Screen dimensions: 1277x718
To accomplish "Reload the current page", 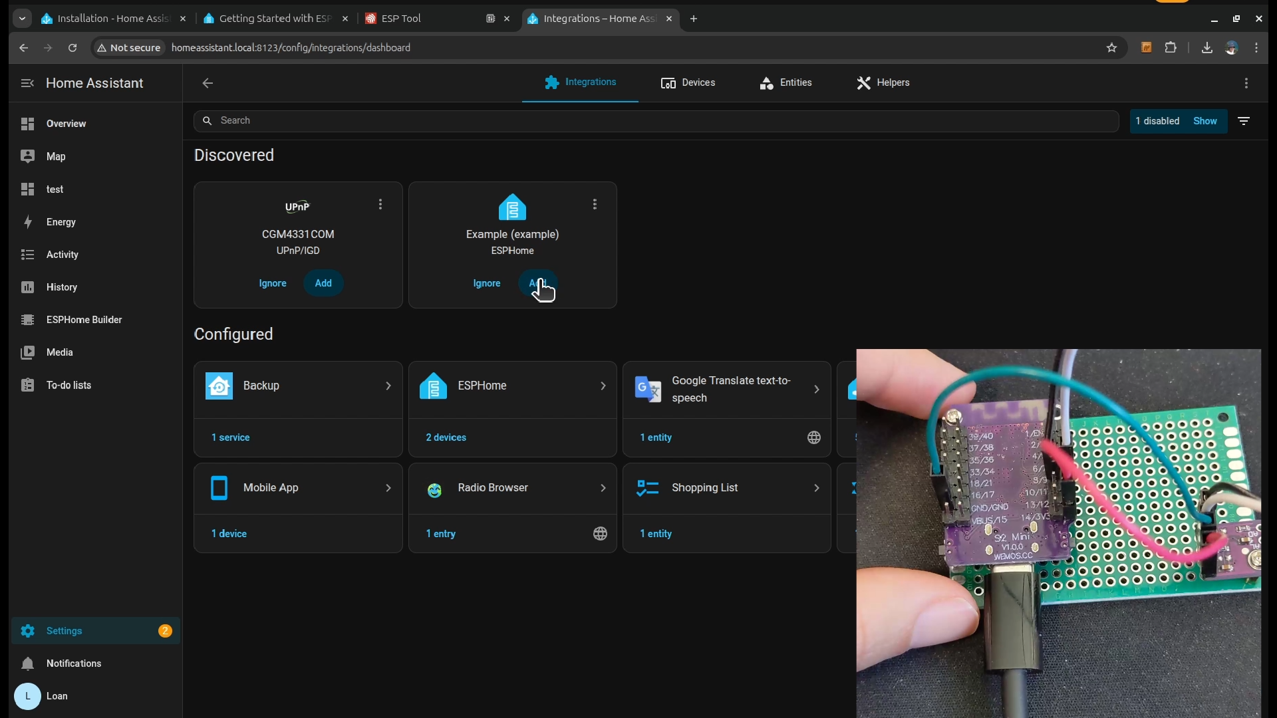I will tap(72, 48).
